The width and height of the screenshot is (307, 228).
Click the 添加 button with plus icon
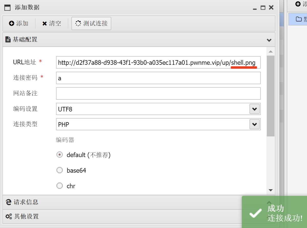coord(19,23)
